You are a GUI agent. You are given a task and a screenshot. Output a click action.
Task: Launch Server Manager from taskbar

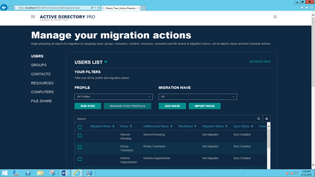pos(16,173)
